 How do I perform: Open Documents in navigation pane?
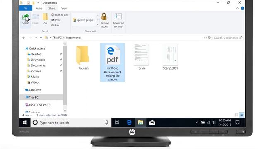tap(36, 65)
